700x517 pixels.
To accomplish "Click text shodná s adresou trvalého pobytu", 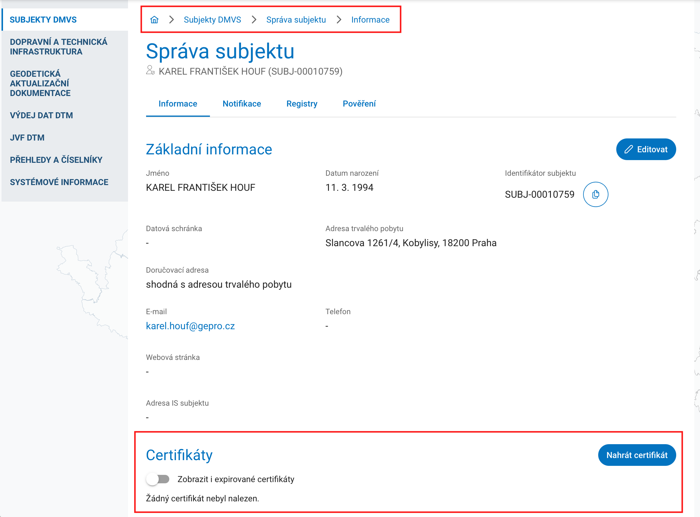I will (219, 284).
